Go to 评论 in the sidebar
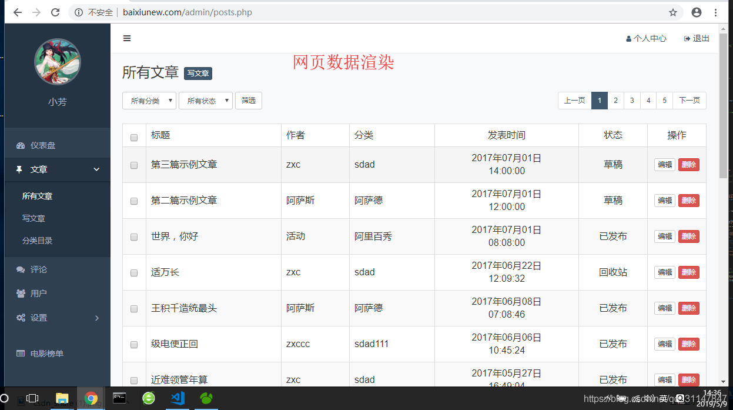Image resolution: width=733 pixels, height=410 pixels. coord(58,269)
